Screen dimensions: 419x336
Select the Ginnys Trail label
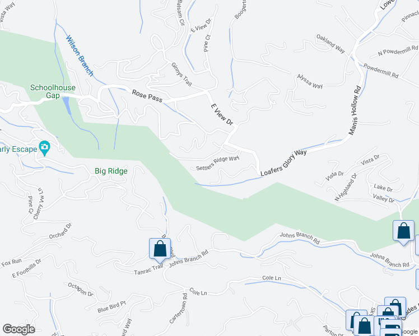coord(181,74)
